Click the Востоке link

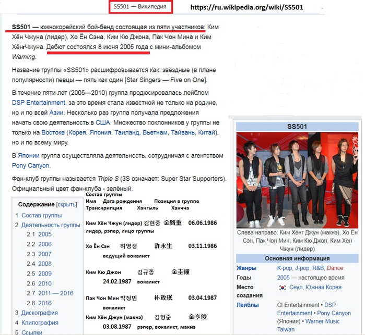(x=53, y=133)
